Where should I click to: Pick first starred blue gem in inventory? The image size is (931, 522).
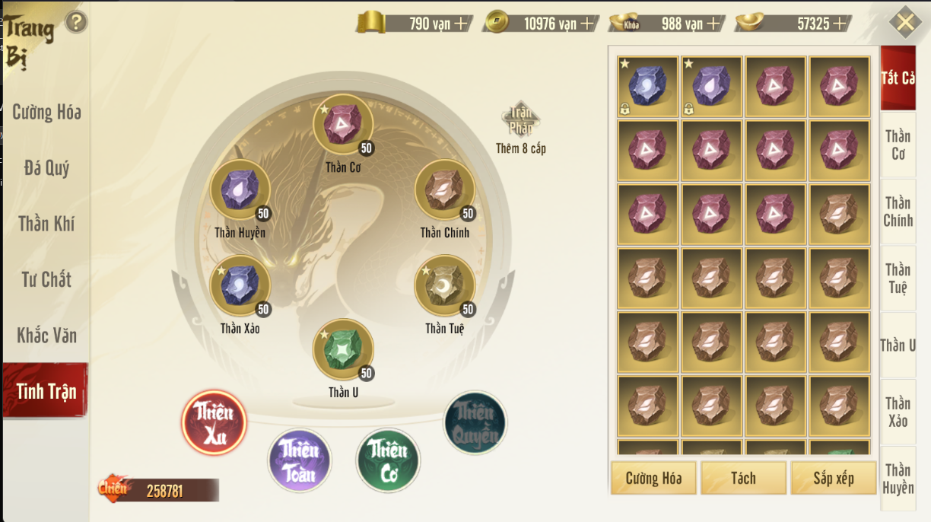click(x=647, y=87)
